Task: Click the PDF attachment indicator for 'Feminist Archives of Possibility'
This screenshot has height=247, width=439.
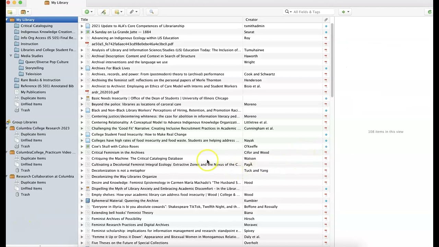Action: pos(326,219)
